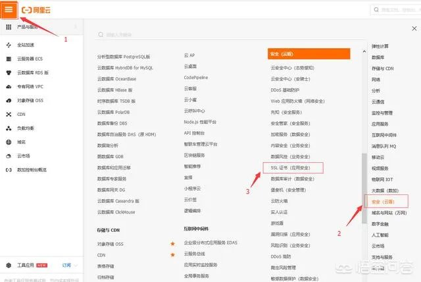
Task: Open 企业级分布式应用服务 EDAS link
Action: [x=210, y=242]
